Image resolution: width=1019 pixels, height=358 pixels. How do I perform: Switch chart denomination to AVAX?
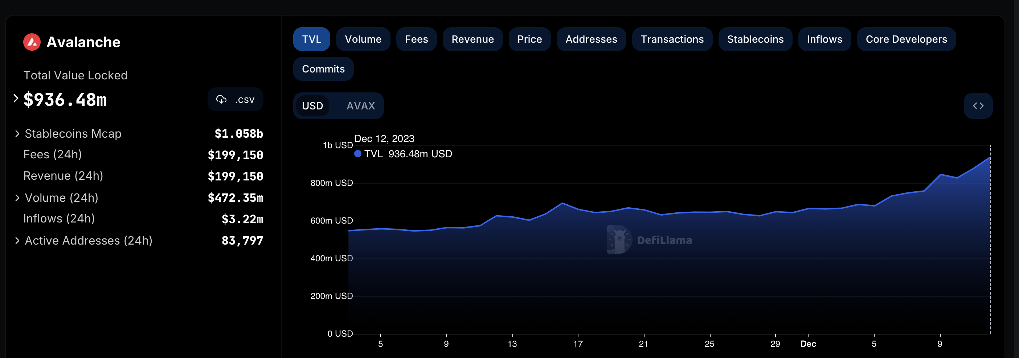pos(361,106)
